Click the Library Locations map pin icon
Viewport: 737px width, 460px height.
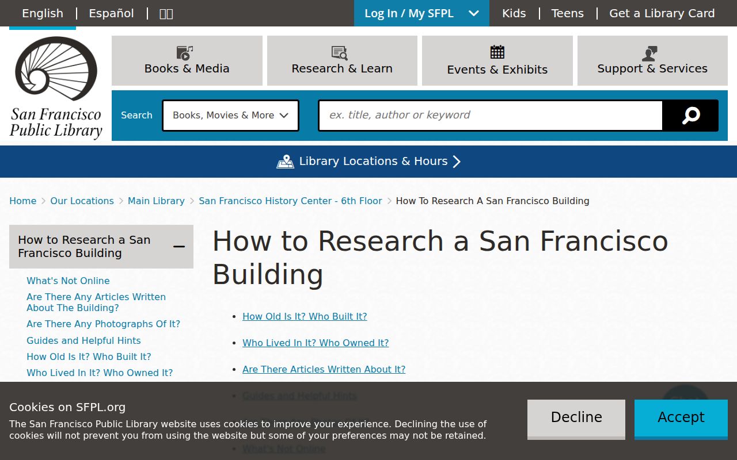(x=285, y=162)
